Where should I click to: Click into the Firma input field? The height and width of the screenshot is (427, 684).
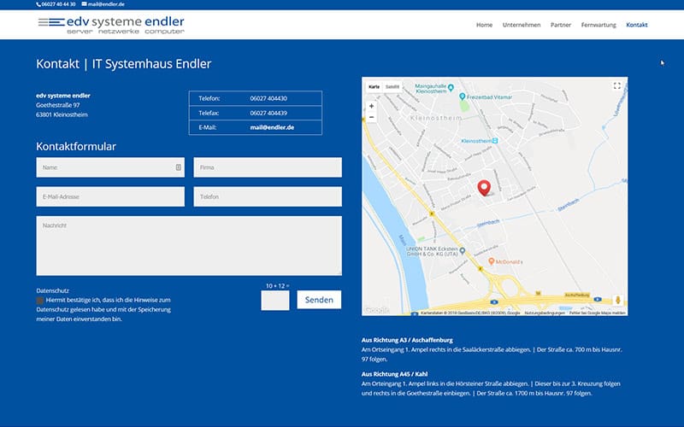(268, 167)
